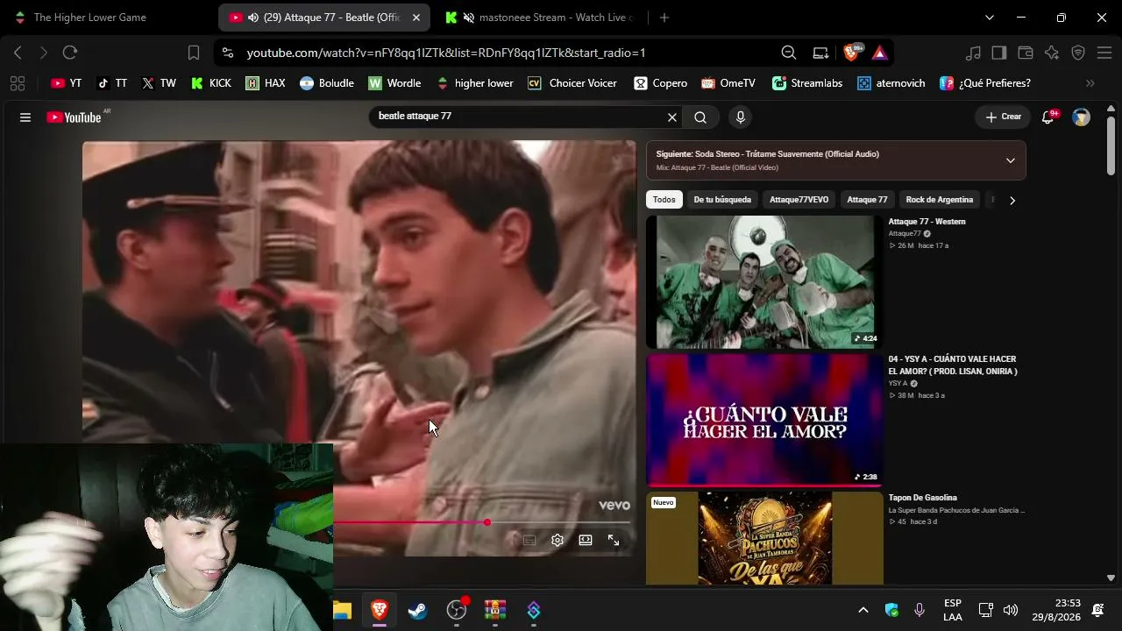Click the address bar URL

446,53
